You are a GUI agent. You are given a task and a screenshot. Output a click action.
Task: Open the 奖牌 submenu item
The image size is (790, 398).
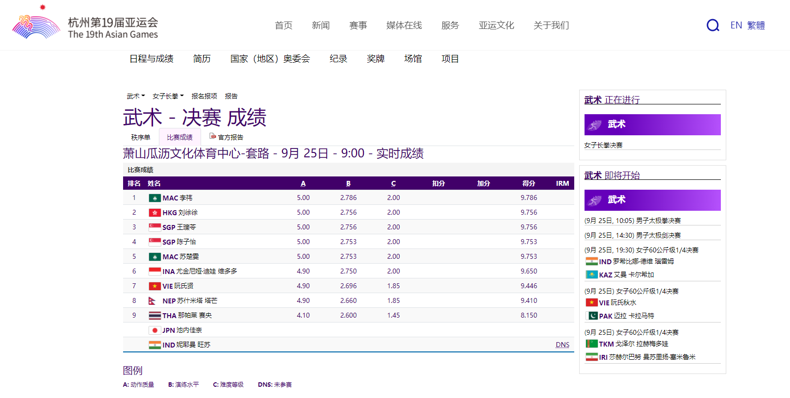pyautogui.click(x=376, y=59)
